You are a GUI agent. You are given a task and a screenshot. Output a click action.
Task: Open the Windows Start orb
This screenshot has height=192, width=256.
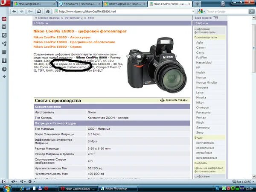[x=7, y=189]
